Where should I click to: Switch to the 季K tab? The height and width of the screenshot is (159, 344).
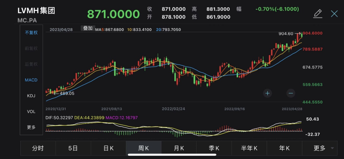(214, 148)
